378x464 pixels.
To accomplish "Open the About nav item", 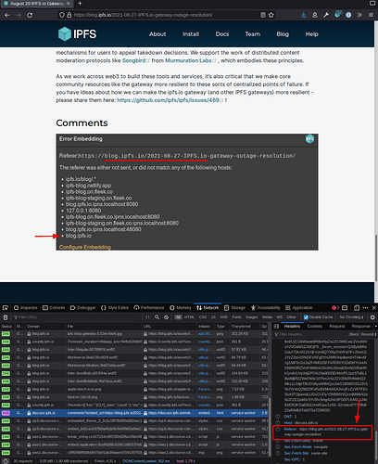I will 157,34.
